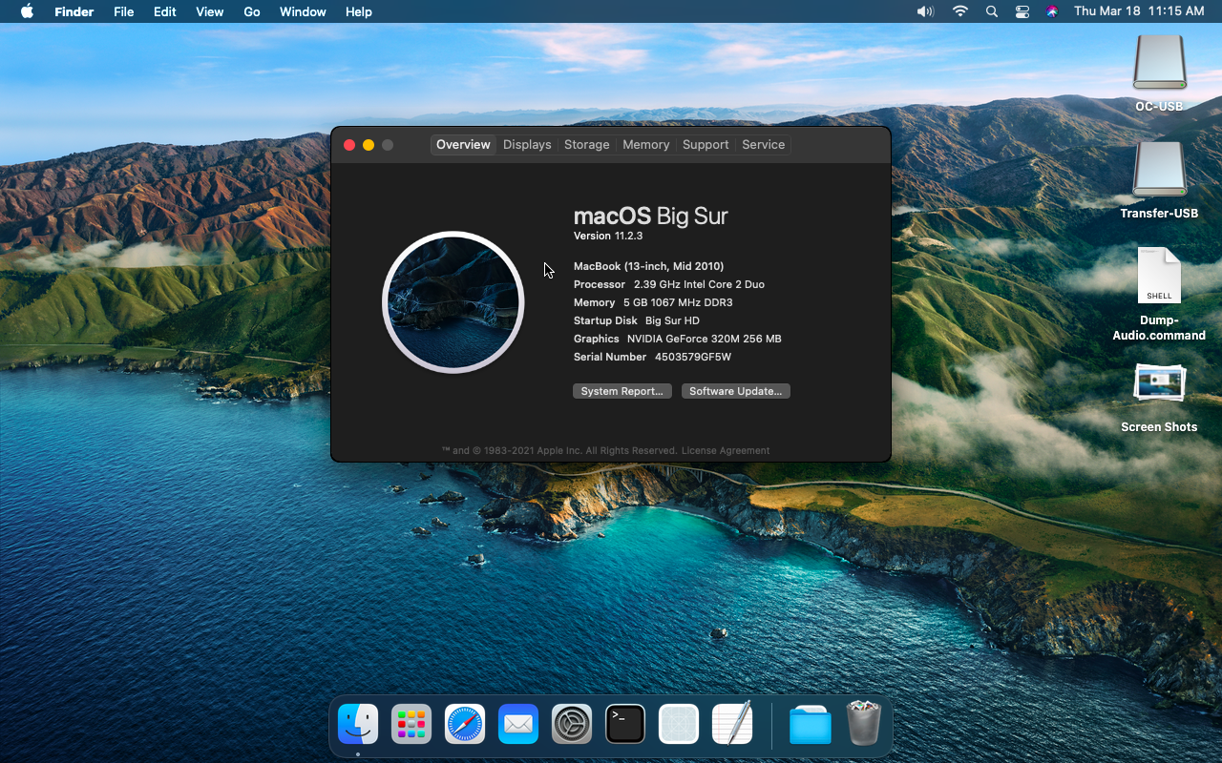Viewport: 1222px width, 763px height.
Task: Select the Overview tab
Action: tap(463, 145)
